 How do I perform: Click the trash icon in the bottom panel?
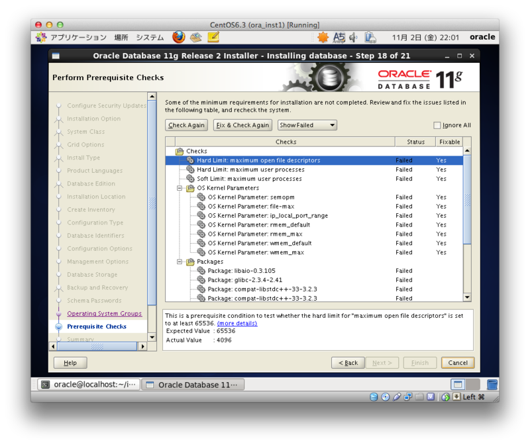(492, 385)
